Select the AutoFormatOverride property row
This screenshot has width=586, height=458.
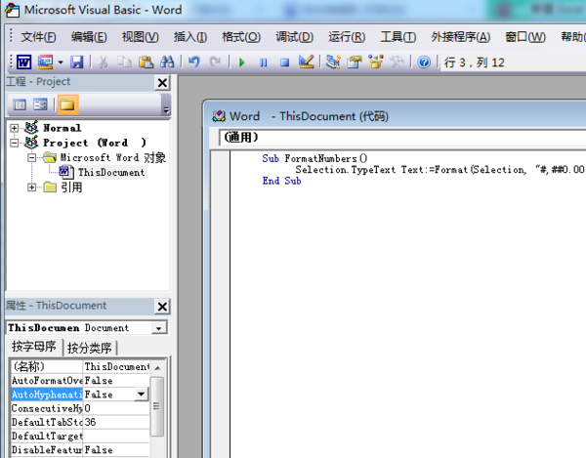pos(80,381)
